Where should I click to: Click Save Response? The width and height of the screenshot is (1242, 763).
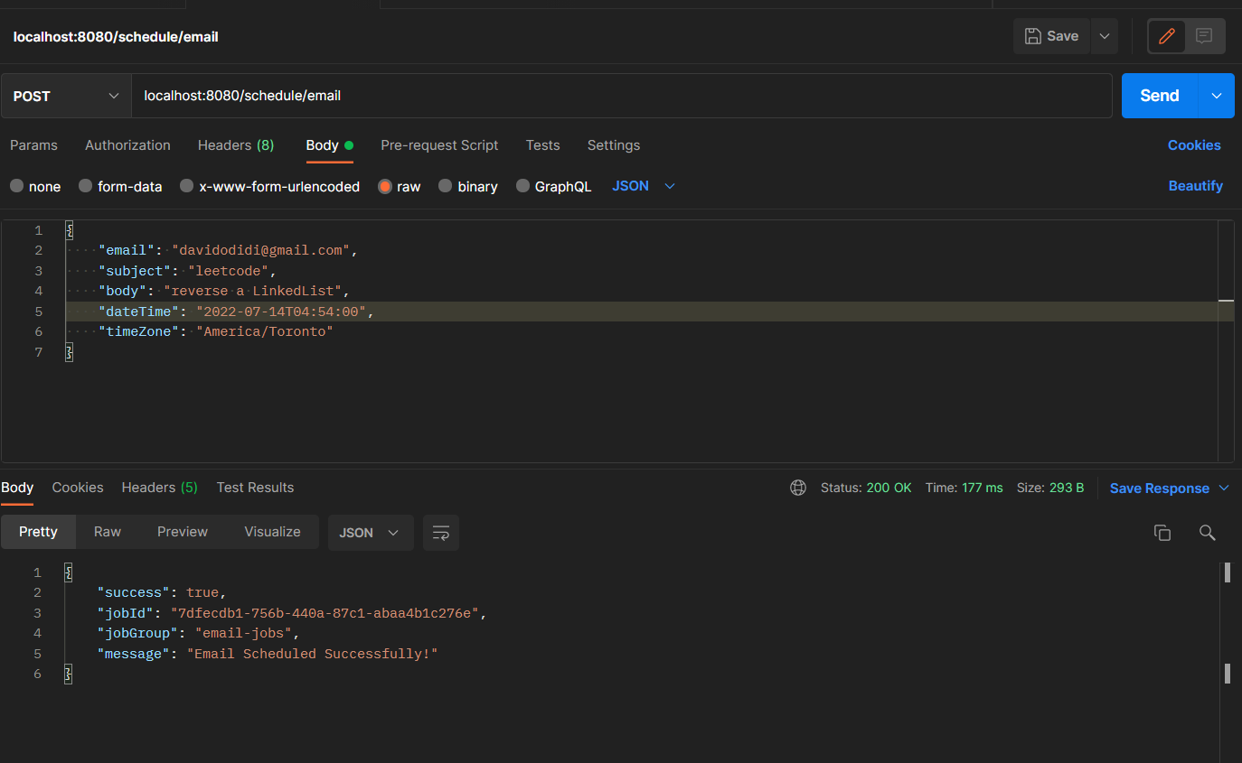(x=1159, y=489)
